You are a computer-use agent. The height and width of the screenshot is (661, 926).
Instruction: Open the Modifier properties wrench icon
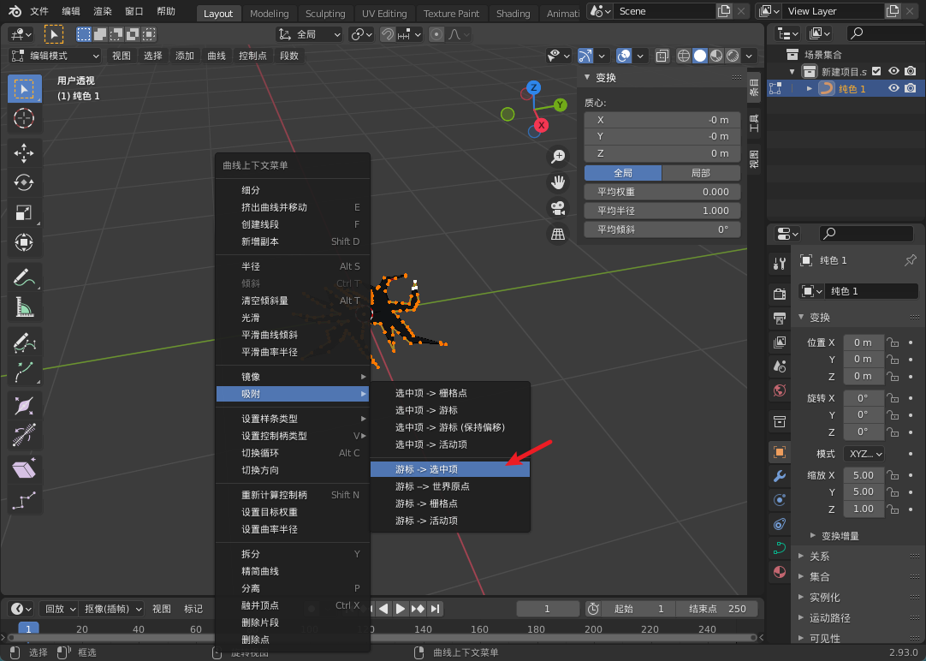point(780,476)
